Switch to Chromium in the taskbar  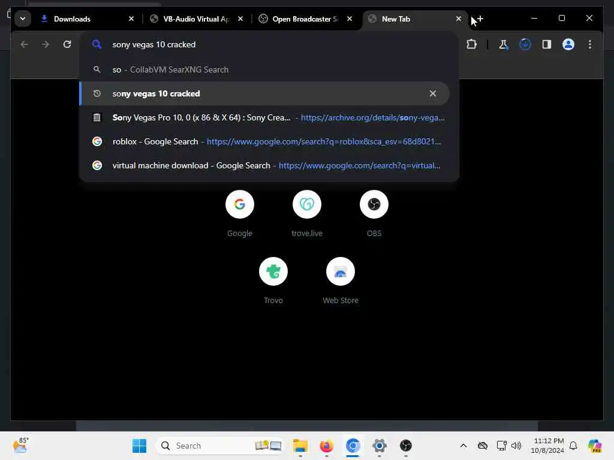pos(353,446)
